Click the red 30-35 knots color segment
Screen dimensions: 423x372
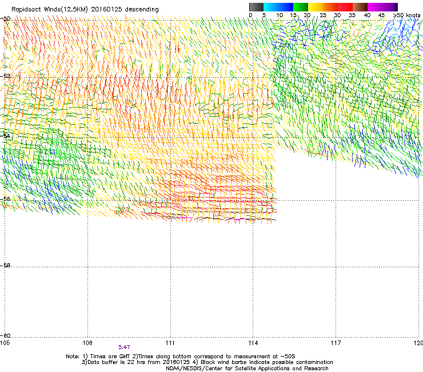345,7
